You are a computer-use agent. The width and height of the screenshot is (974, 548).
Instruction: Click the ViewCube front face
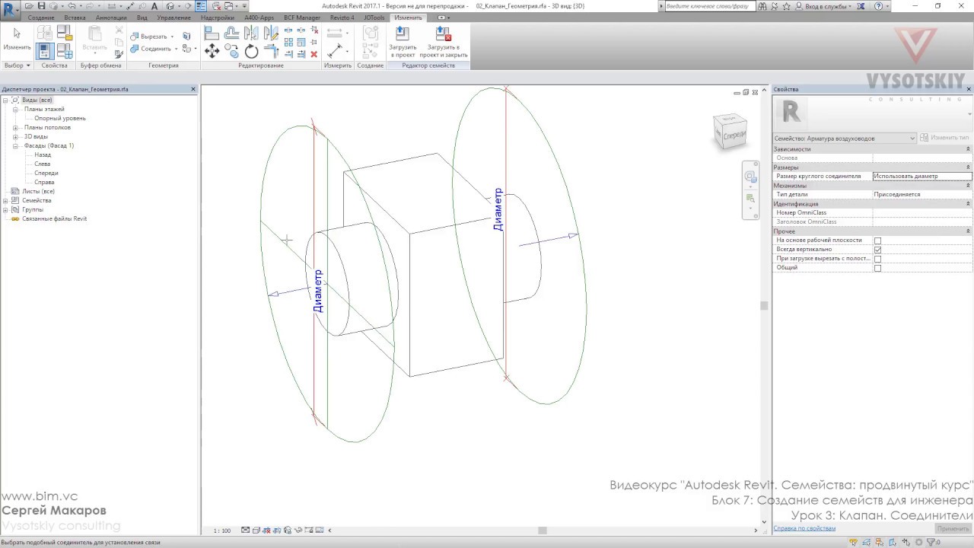click(734, 135)
